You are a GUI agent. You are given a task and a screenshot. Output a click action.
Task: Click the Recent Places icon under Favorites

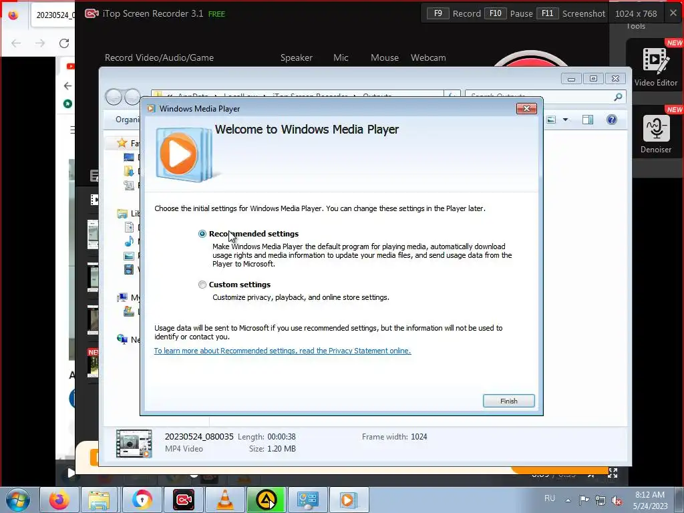pos(129,186)
